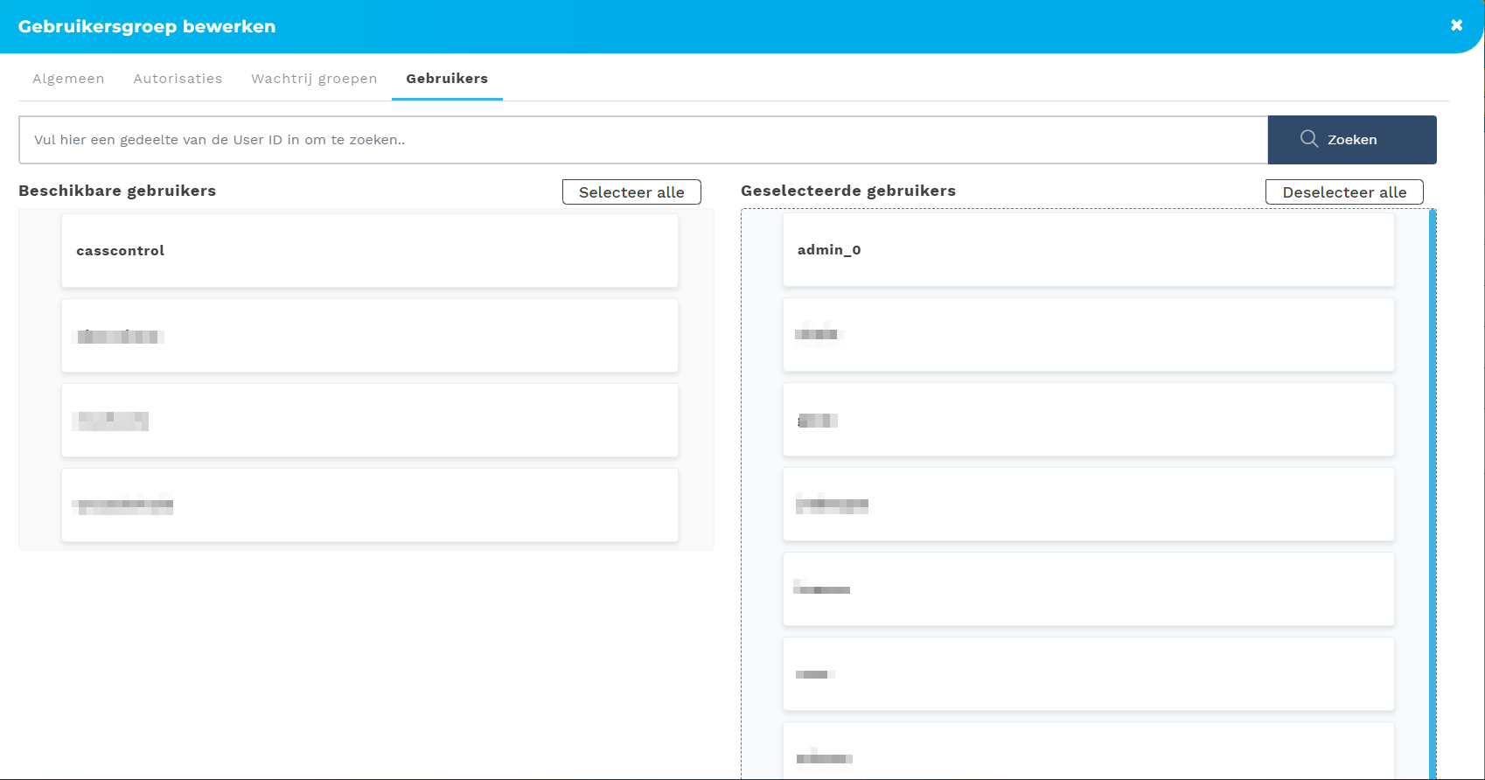Switch to the Algemeen tab
The height and width of the screenshot is (780, 1485).
point(68,79)
